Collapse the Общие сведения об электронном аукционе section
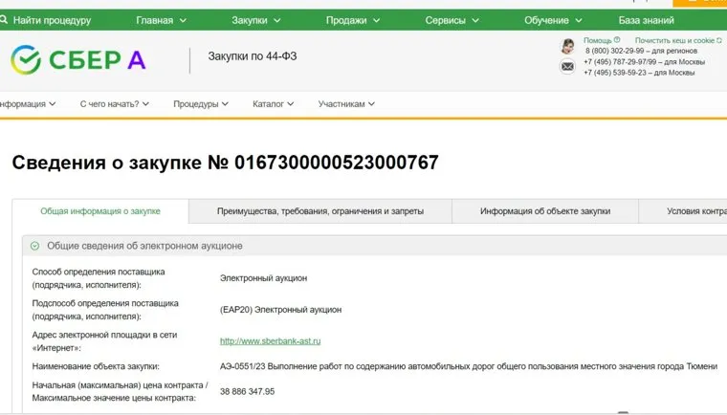This screenshot has height=415, width=727. [x=34, y=246]
